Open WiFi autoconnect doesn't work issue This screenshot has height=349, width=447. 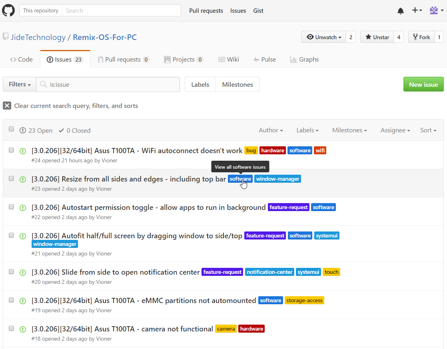137,151
